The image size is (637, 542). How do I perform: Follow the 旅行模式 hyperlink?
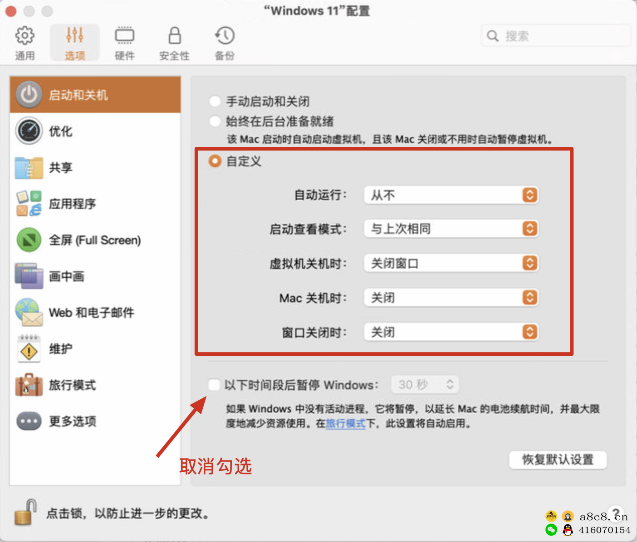345,423
